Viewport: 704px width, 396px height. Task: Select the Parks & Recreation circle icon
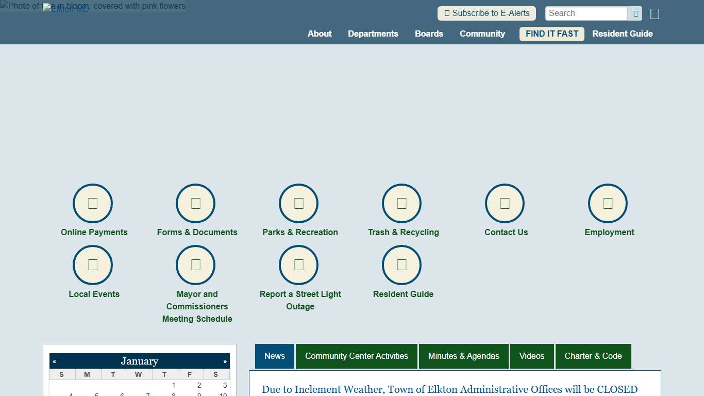299,203
